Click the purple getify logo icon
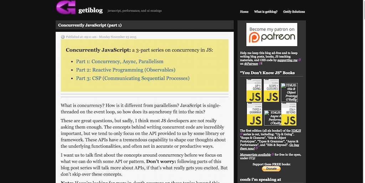365x183 pixels. pyautogui.click(x=66, y=7)
